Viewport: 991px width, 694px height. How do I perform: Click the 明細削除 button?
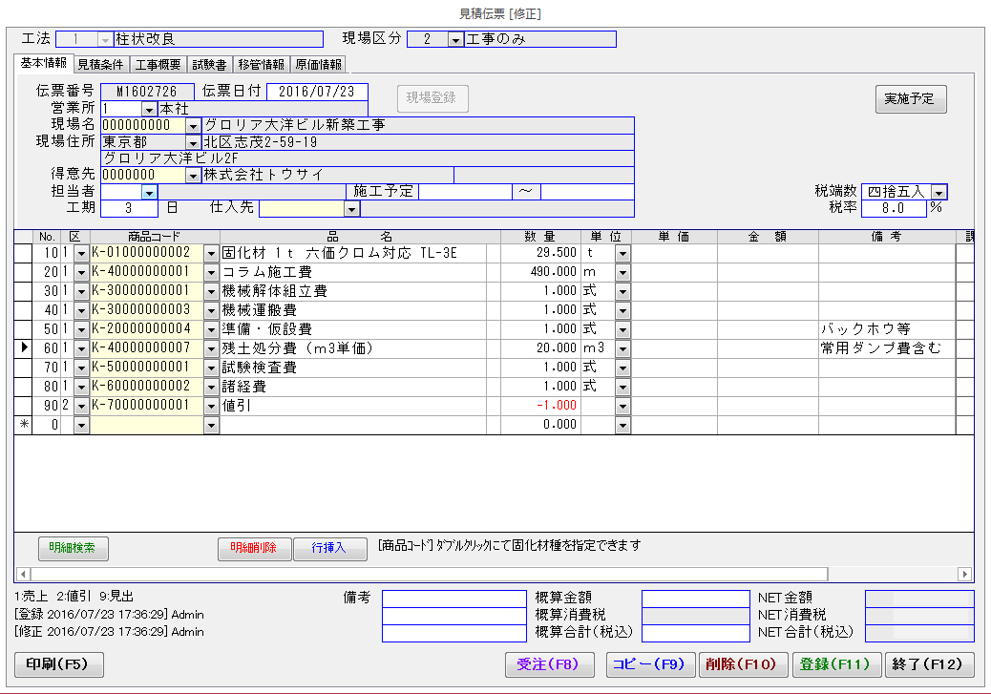pyautogui.click(x=253, y=549)
